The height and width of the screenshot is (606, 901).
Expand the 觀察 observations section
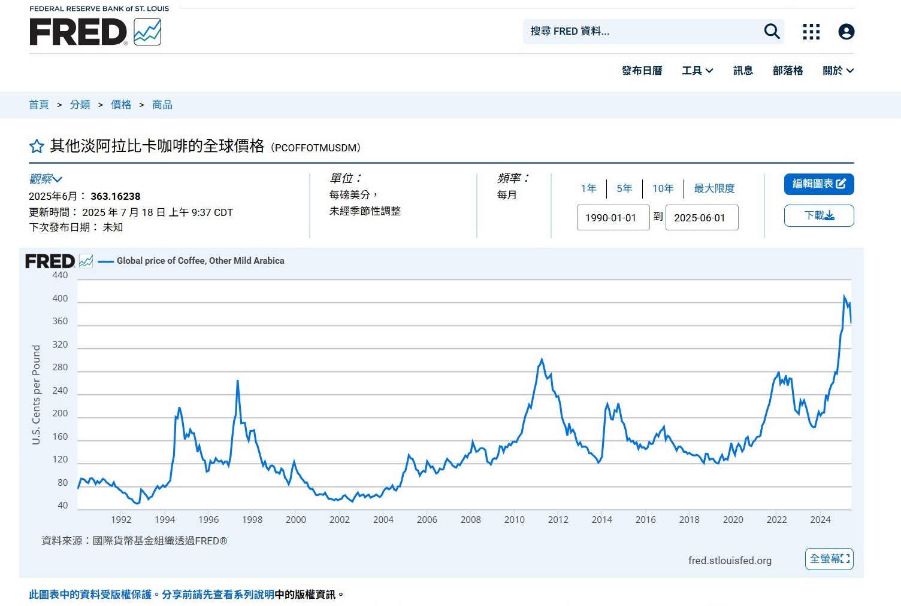46,179
